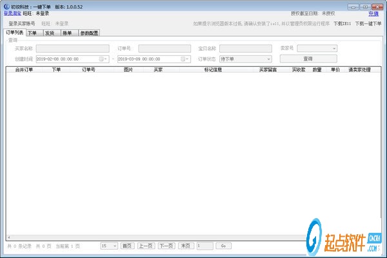Open the 登录淘宝 link
The height and width of the screenshot is (258, 387).
pyautogui.click(x=12, y=14)
